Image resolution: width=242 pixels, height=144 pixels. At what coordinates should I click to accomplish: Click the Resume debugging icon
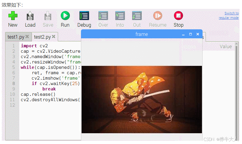click(158, 16)
